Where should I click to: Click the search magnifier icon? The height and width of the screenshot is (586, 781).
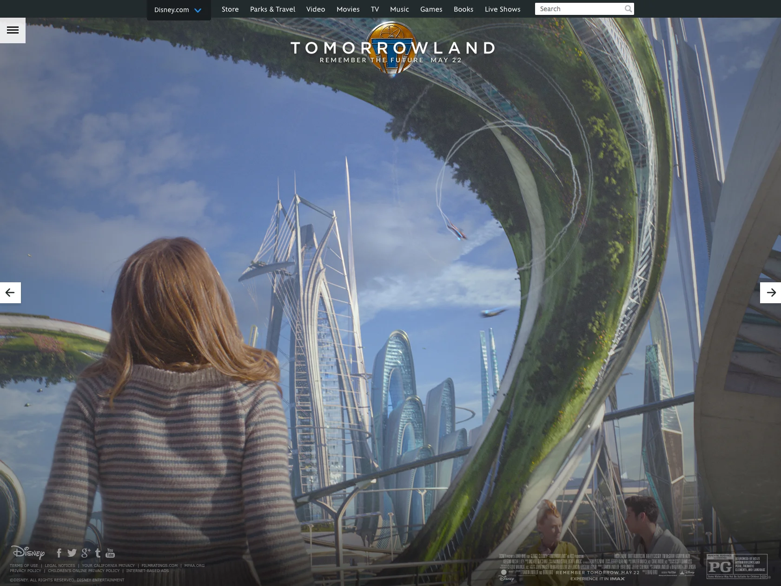tap(629, 9)
